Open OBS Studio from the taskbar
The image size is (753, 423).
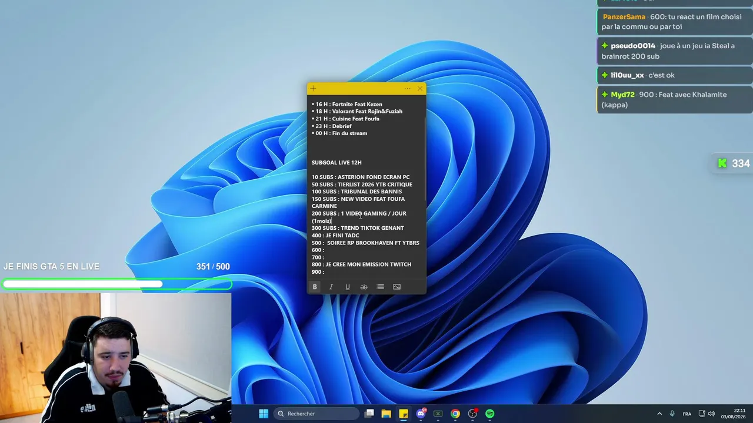[472, 414]
